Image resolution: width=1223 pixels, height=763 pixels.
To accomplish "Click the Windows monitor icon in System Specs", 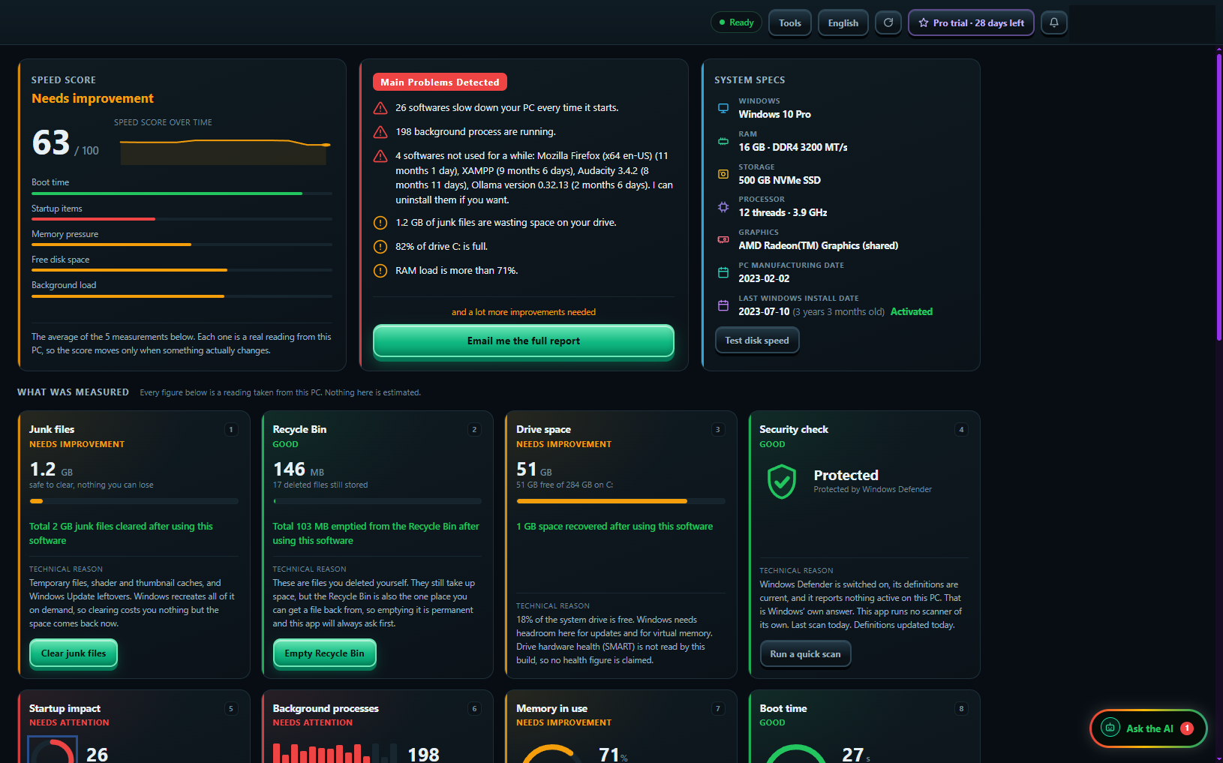I will click(x=723, y=108).
